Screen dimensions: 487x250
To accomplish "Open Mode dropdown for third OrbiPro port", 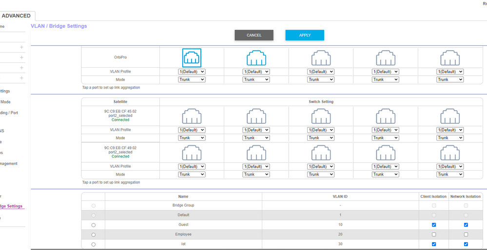I will pyautogui.click(x=321, y=79).
